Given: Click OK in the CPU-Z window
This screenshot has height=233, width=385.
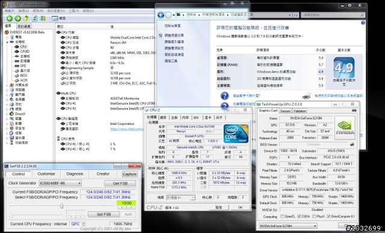Looking at the screenshot, I should coord(241,207).
